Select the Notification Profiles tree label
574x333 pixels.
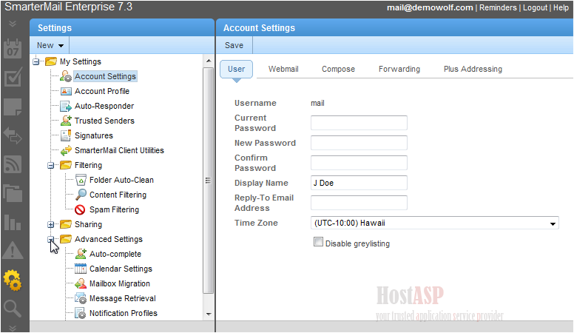(x=124, y=313)
